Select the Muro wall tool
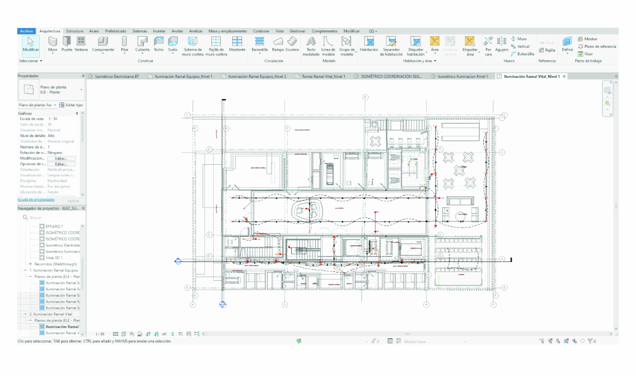636x376 pixels. (53, 44)
